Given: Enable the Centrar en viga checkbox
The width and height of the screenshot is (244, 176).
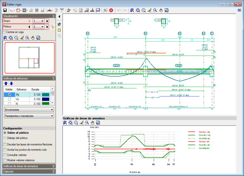Looking at the screenshot, I should [x=4, y=32].
